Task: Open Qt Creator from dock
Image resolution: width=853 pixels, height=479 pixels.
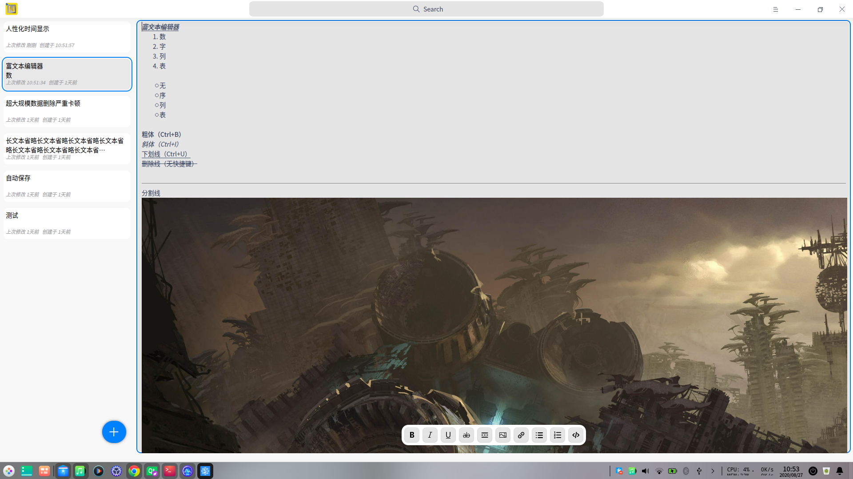Action: tap(152, 471)
